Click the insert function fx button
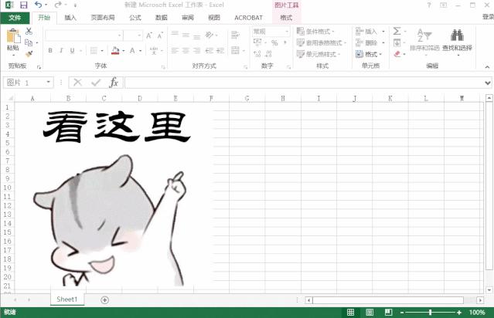The width and height of the screenshot is (494, 318). (114, 83)
